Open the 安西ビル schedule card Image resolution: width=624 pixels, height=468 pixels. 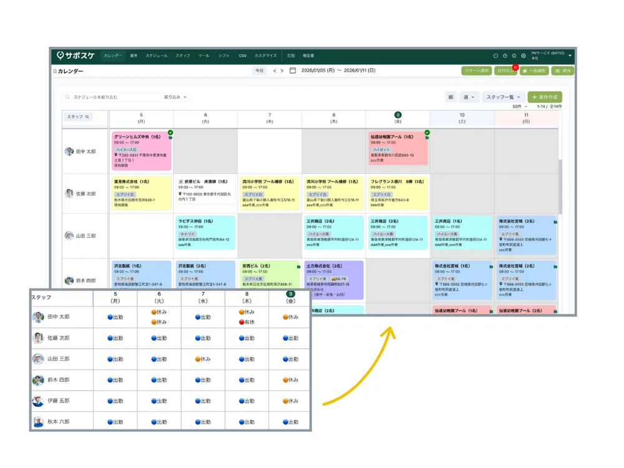[270, 275]
